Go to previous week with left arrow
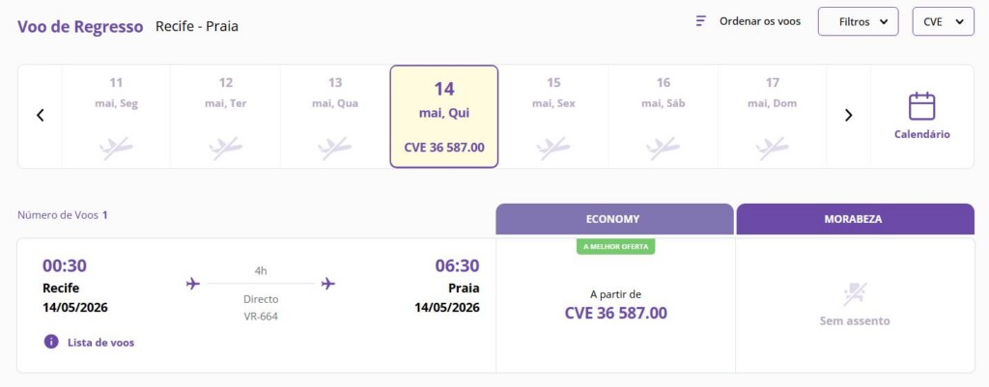The height and width of the screenshot is (387, 989). click(x=41, y=115)
